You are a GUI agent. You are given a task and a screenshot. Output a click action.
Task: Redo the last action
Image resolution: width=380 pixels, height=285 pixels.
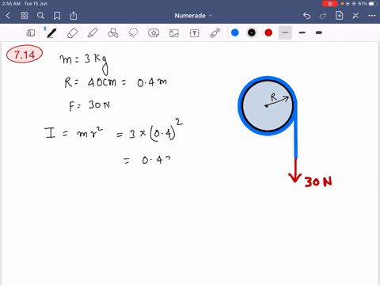click(x=323, y=16)
